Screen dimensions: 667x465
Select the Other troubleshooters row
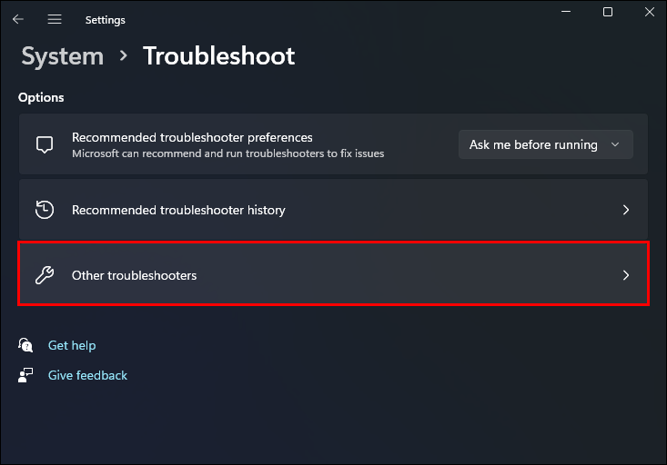[x=333, y=274]
